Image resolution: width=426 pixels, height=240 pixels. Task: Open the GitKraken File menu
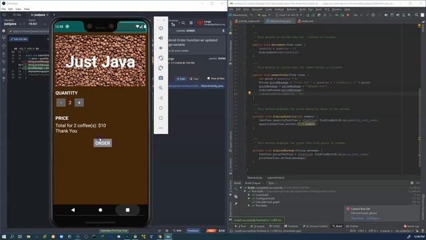(3, 9)
